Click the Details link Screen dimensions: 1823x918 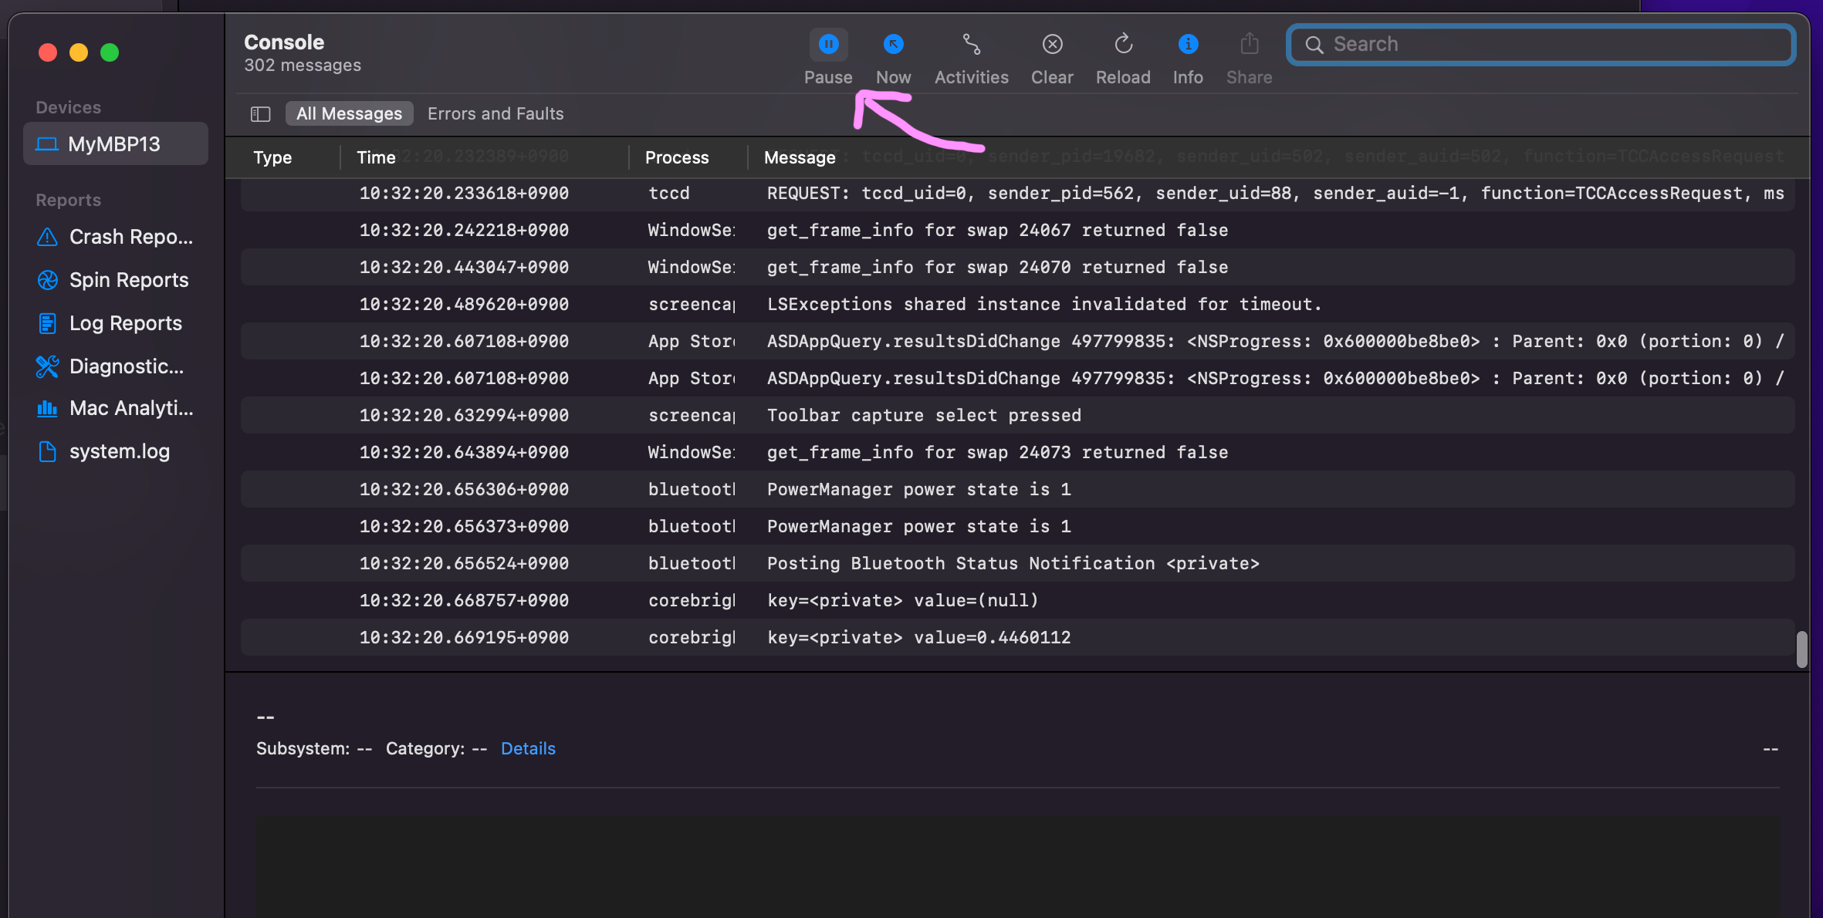(528, 748)
